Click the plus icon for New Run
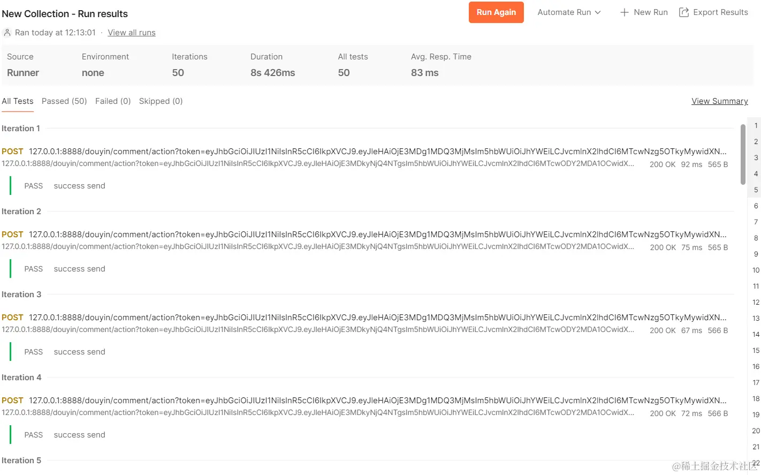Viewport: 761px width, 475px height. pyautogui.click(x=624, y=12)
